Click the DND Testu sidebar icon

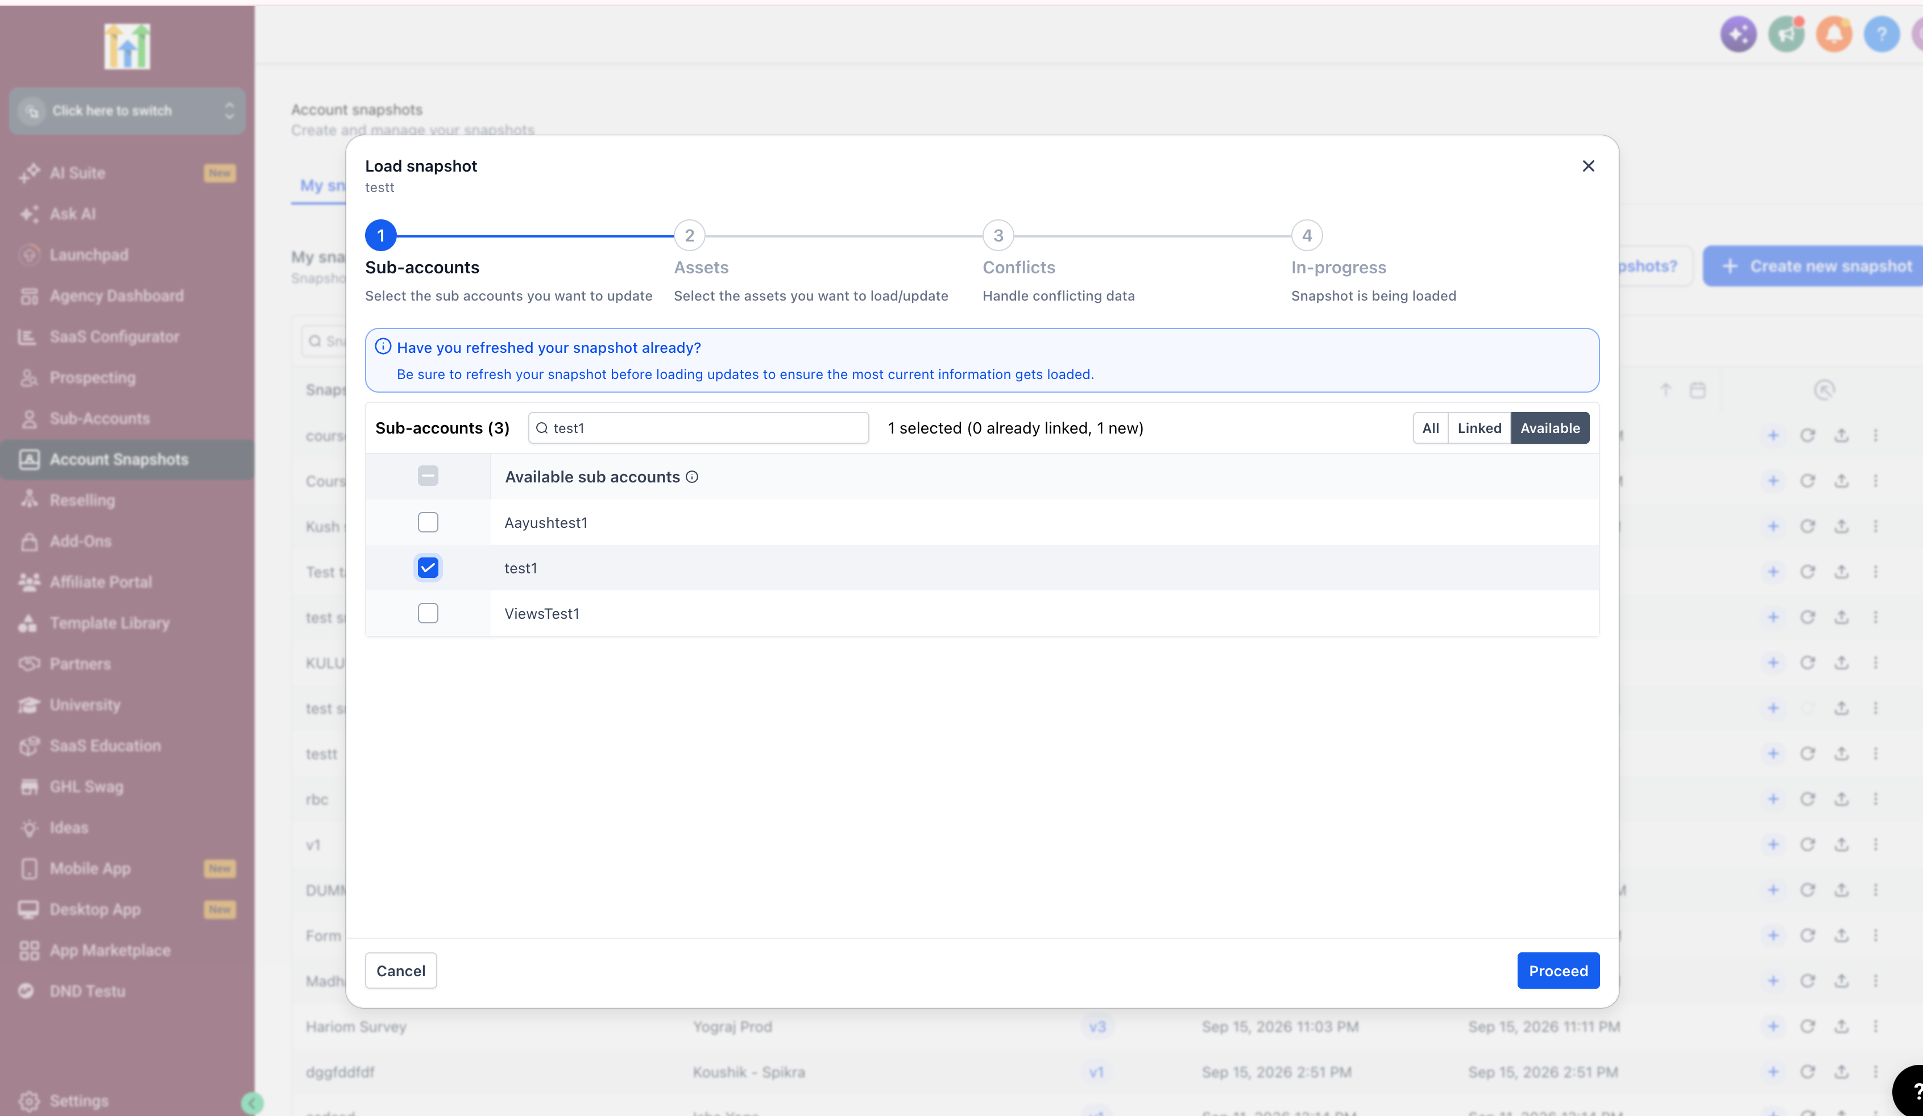click(x=26, y=991)
